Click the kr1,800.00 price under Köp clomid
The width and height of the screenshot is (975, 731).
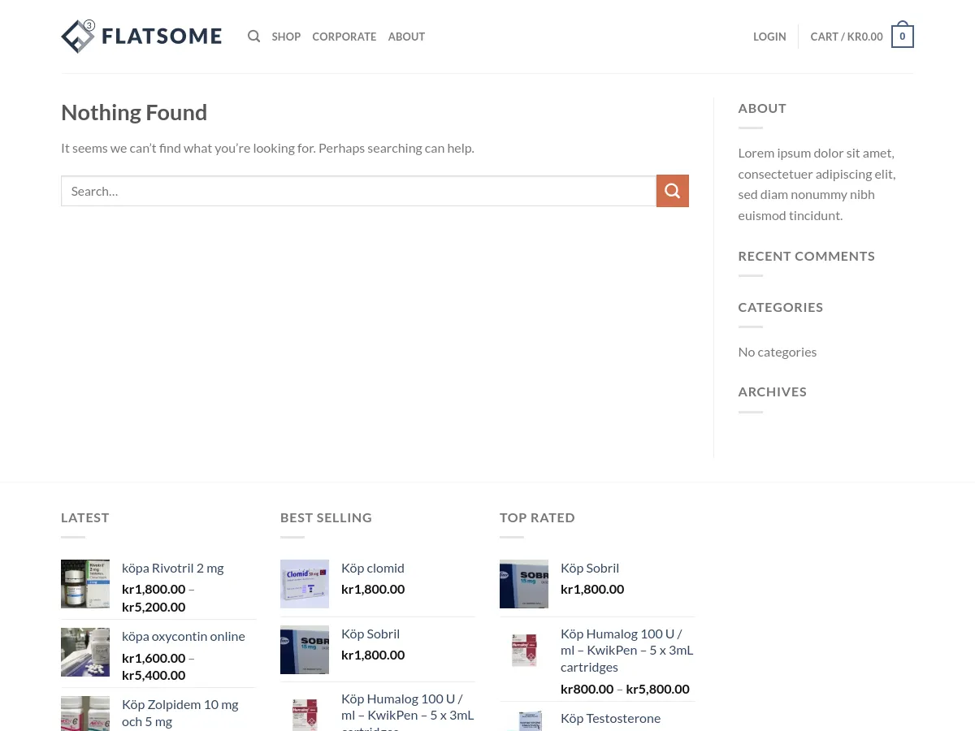pyautogui.click(x=373, y=589)
